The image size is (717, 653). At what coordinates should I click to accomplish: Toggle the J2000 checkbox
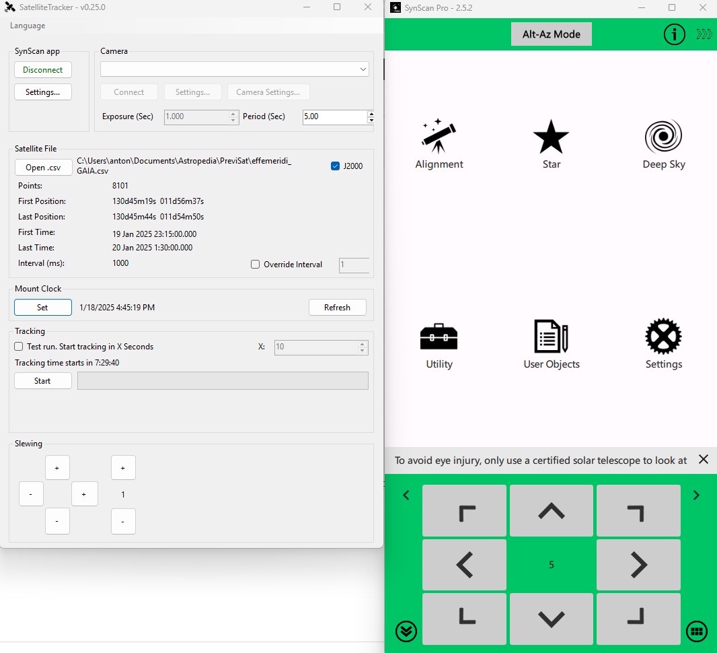pos(335,166)
